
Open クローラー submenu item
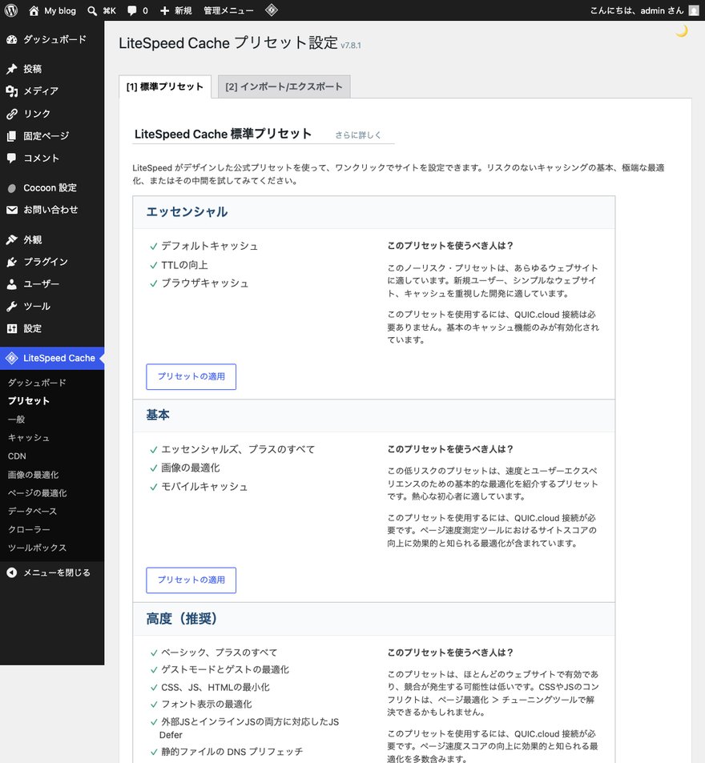coord(29,529)
